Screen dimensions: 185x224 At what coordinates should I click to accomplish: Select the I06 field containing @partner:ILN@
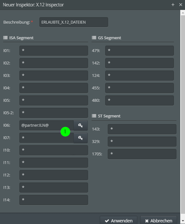46,125
